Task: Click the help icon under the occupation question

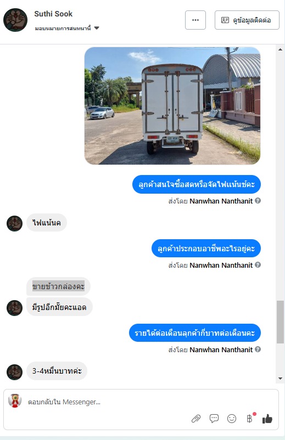Action: (x=258, y=264)
